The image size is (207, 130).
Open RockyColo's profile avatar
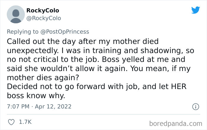15,14
